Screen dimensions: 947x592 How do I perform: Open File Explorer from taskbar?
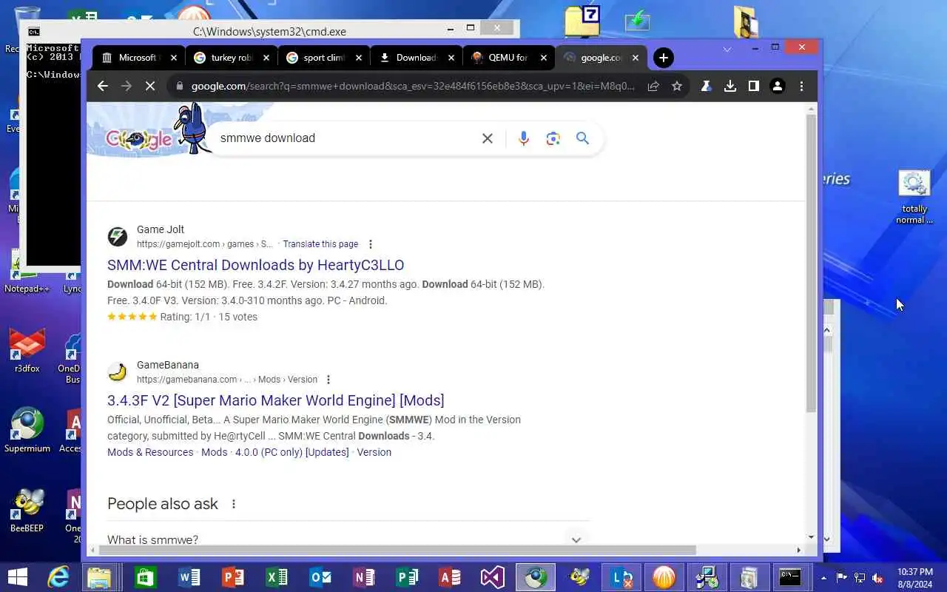[x=99, y=577]
